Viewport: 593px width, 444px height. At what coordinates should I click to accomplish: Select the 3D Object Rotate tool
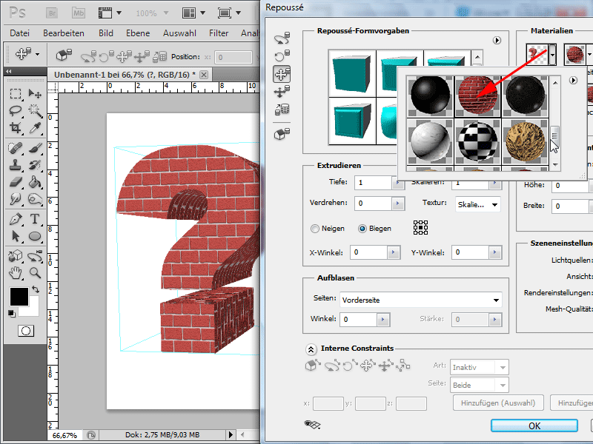[15, 256]
